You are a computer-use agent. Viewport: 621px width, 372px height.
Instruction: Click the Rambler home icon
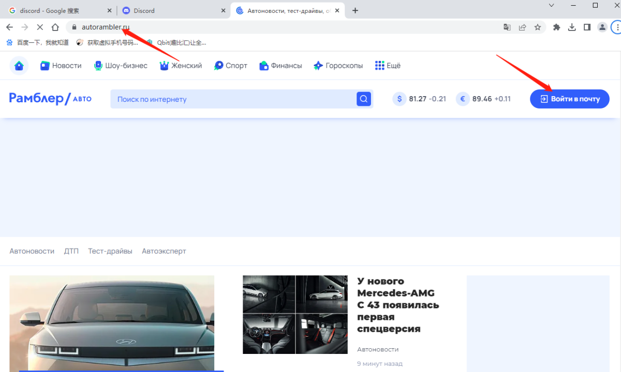click(19, 66)
